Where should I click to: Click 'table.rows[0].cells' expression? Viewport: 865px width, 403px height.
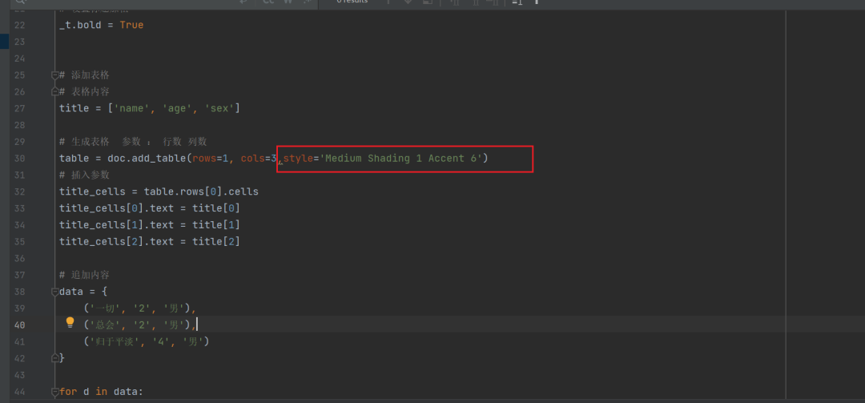coord(201,191)
